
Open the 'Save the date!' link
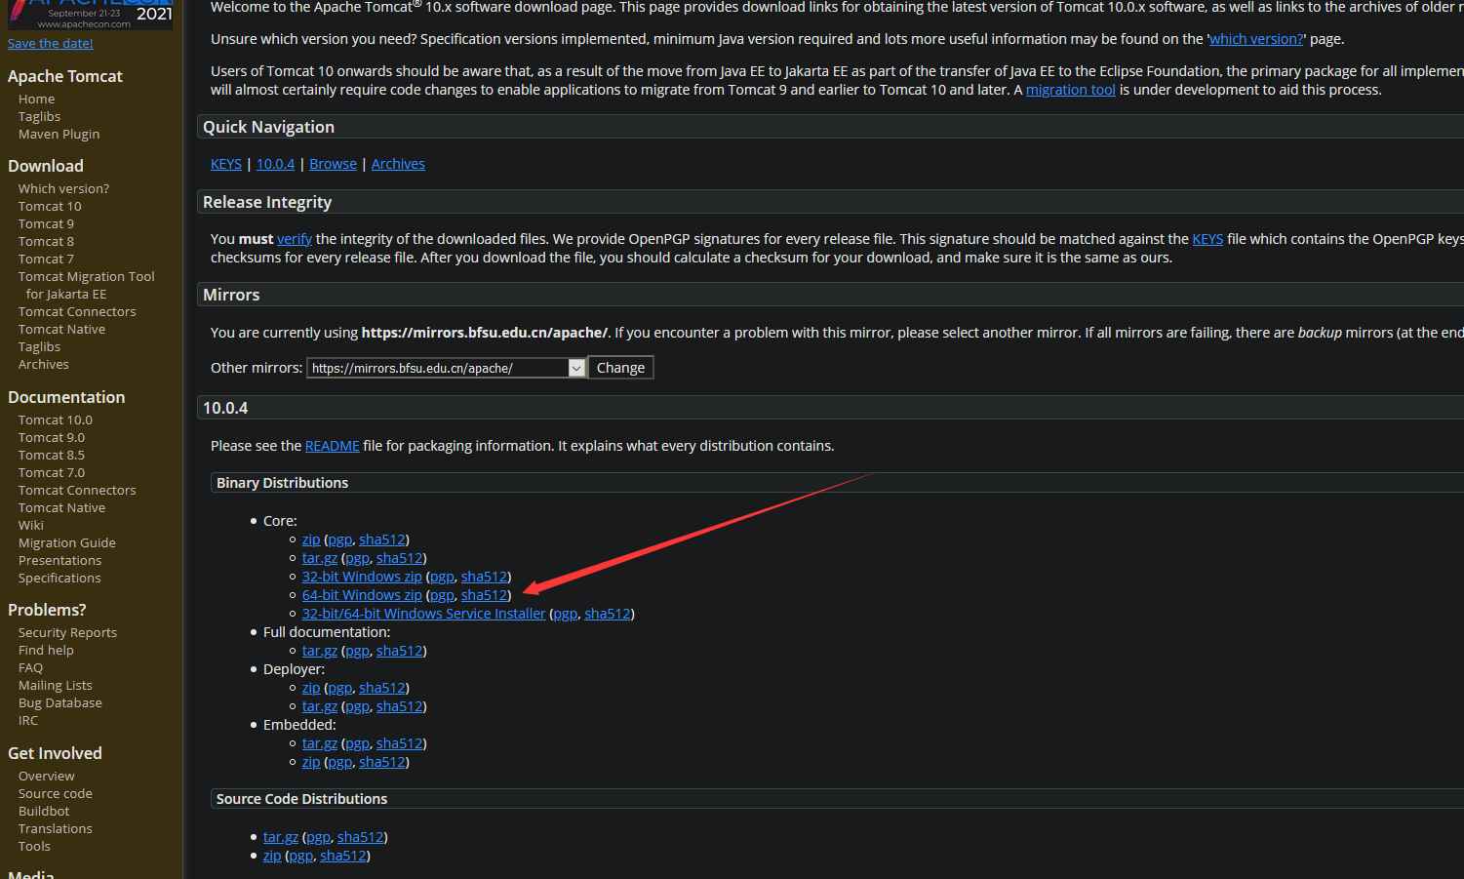point(51,43)
